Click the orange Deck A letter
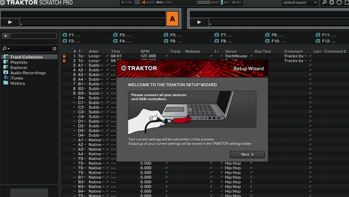Viewport: 349px width, 197px height. pyautogui.click(x=172, y=19)
